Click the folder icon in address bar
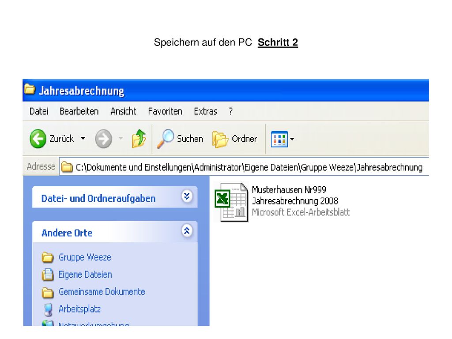Viewport: 452px width, 339px height. (x=67, y=166)
